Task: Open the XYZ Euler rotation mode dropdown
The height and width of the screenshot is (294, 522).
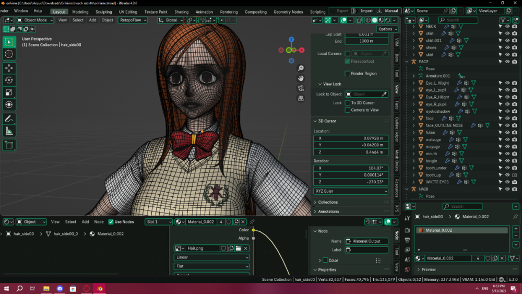Action: 351,191
